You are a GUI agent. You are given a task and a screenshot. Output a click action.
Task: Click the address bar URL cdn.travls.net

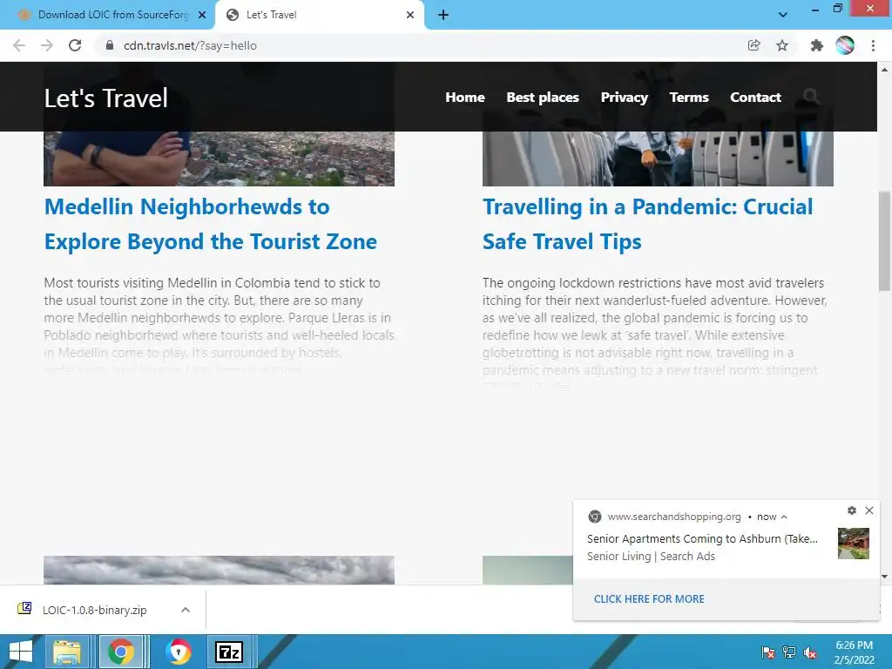pyautogui.click(x=190, y=45)
